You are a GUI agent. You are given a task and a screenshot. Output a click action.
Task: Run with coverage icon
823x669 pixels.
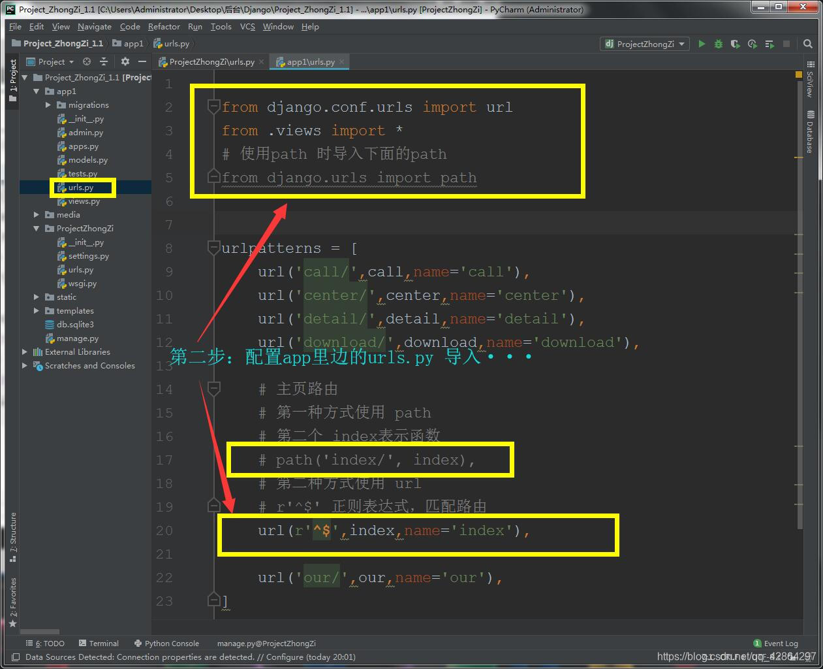click(736, 44)
